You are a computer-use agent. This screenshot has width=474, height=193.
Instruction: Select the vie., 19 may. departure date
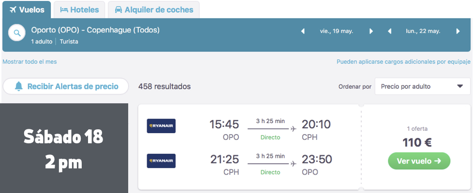tap(337, 31)
